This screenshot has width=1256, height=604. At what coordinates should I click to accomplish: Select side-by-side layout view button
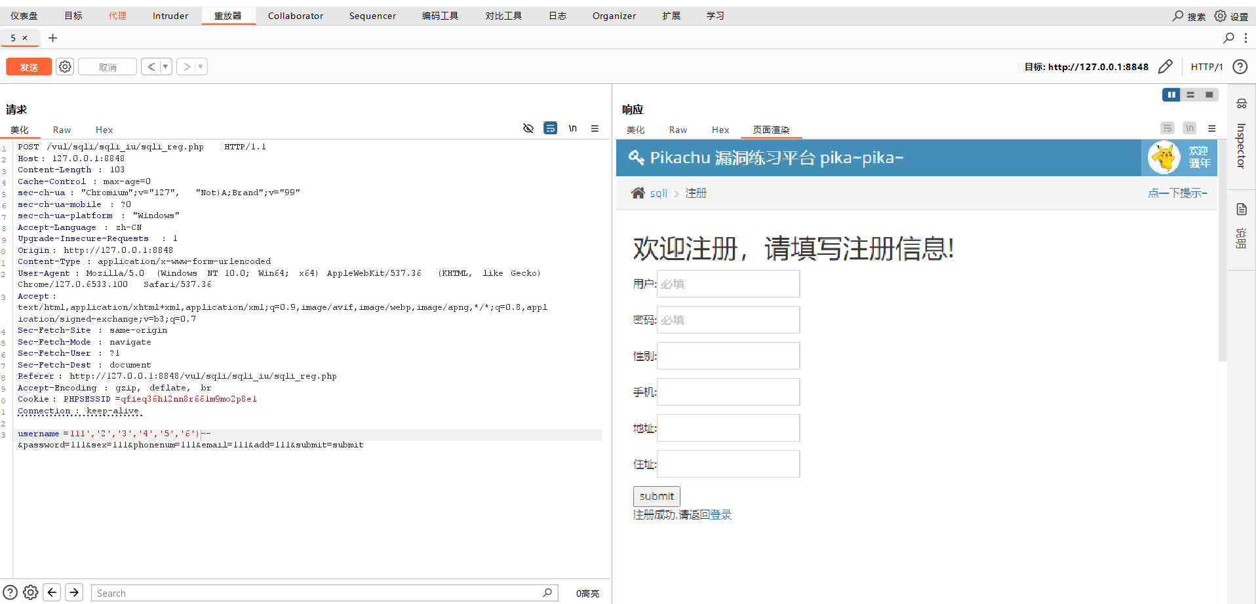pos(1171,95)
